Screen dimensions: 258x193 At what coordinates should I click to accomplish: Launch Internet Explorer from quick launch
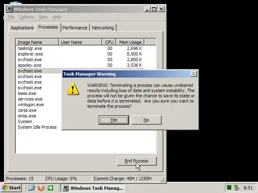click(x=31, y=188)
